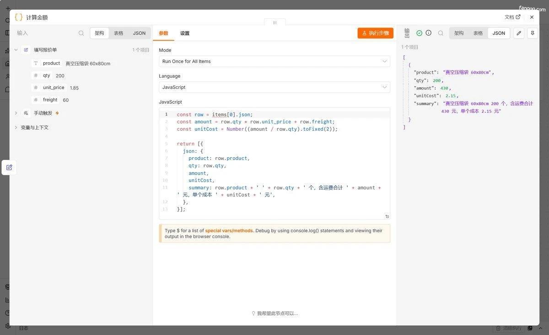Click 我希望此节点可以… feedback link
The image size is (549, 335).
point(274,314)
